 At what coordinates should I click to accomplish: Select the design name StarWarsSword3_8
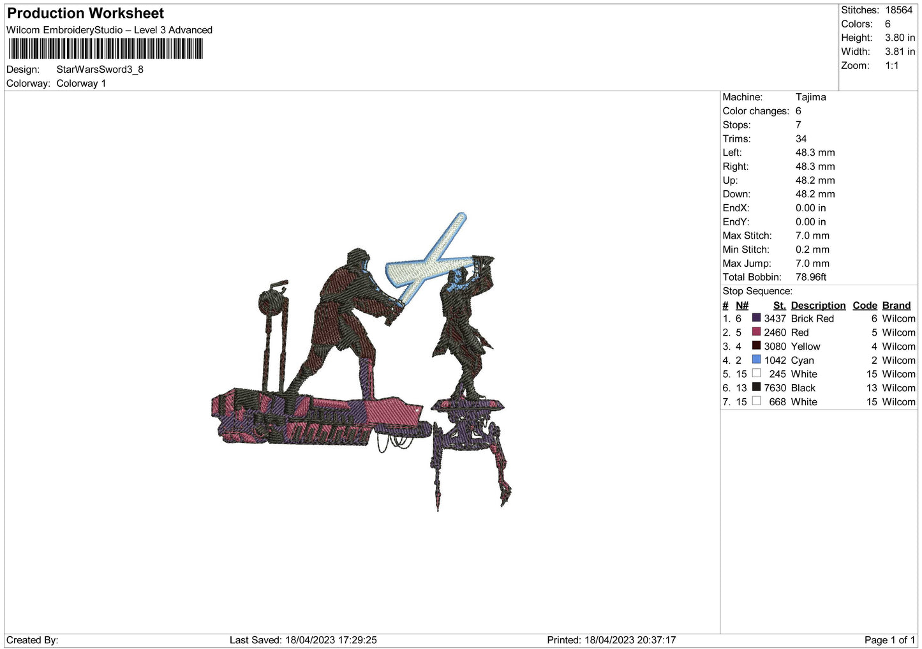(x=99, y=69)
